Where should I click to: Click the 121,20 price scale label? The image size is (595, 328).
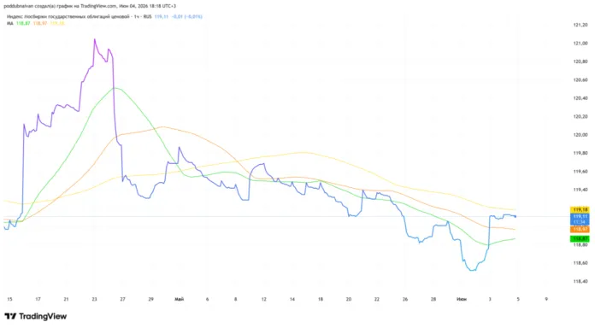[580, 25]
